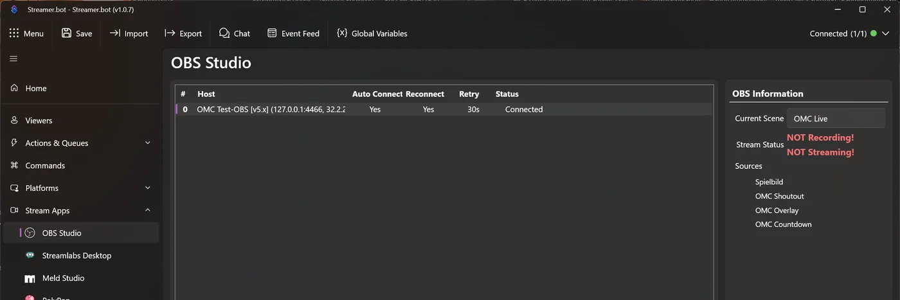This screenshot has height=300, width=900.
Task: Open the Global Variables braces icon
Action: click(342, 33)
